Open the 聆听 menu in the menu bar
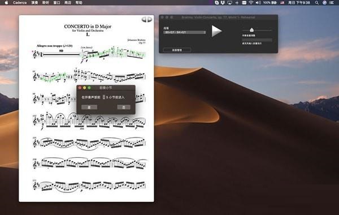 [x=46, y=3]
